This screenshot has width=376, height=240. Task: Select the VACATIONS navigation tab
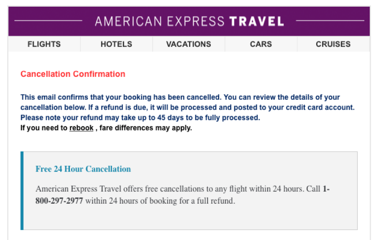189,44
